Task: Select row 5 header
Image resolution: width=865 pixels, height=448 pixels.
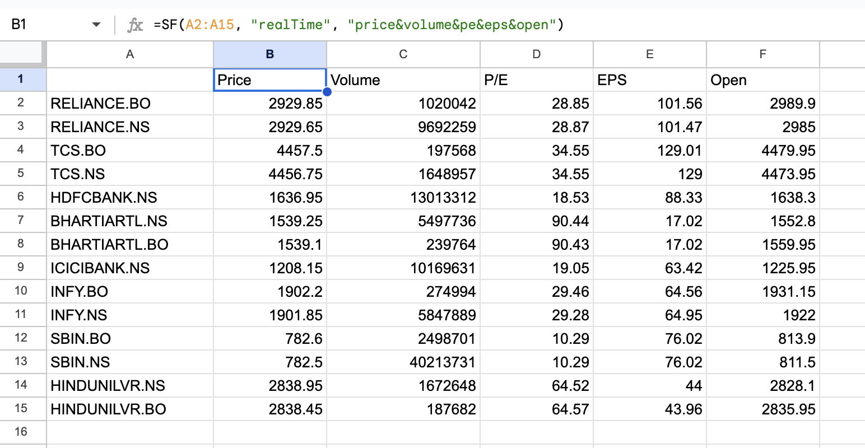Action: (x=22, y=173)
